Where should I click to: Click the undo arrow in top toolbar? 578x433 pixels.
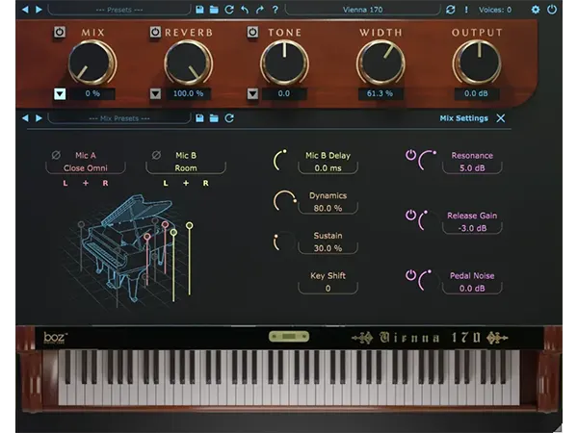pos(245,10)
